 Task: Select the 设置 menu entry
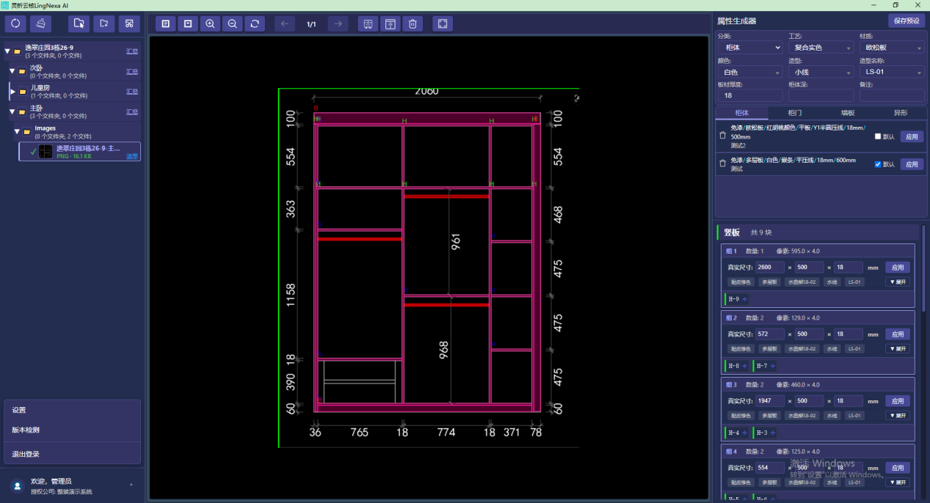pos(72,410)
